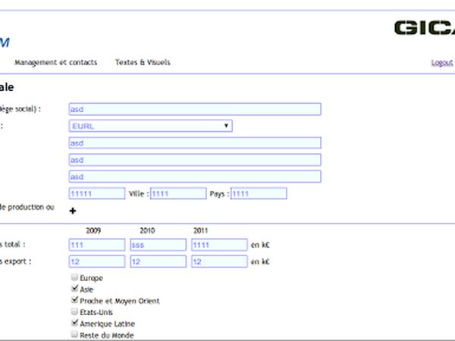Check the Etats-Unis checkbox

[x=74, y=311]
